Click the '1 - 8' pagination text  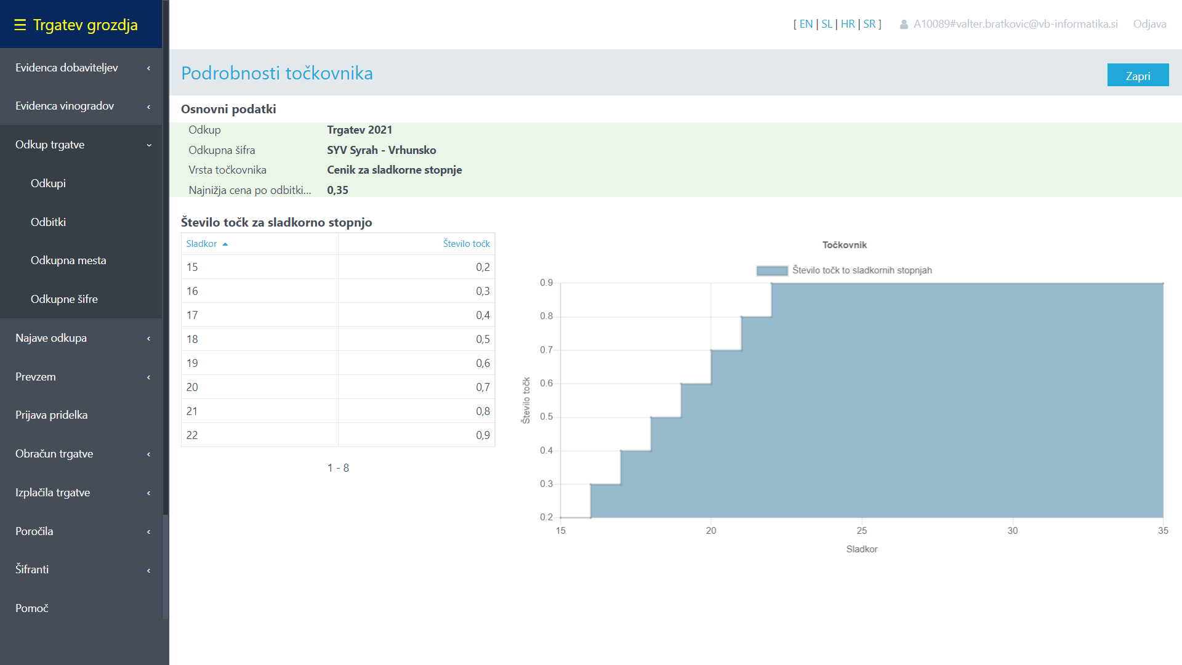pos(338,468)
